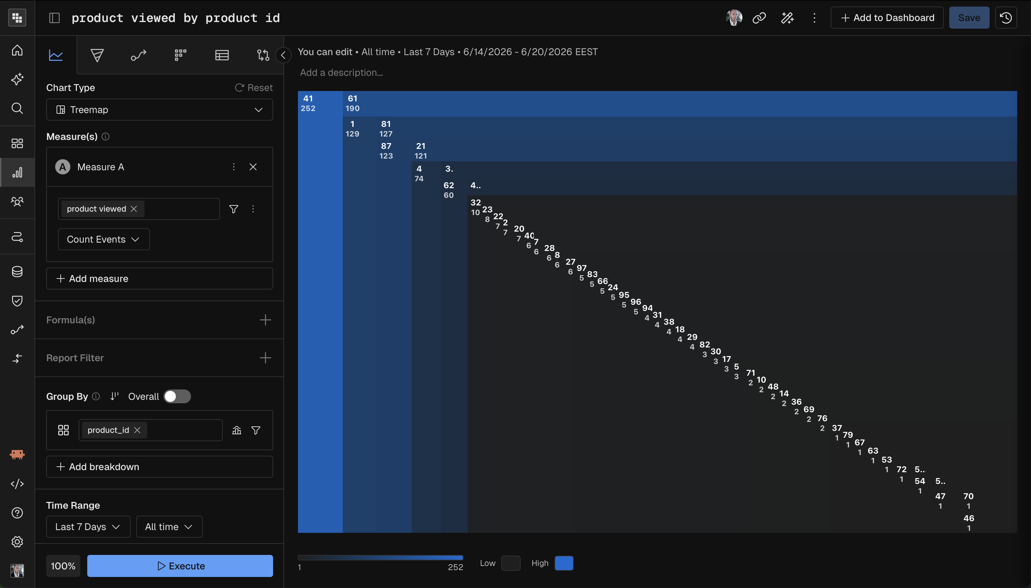Open the orange robot icon in sidebar
Viewport: 1031px width, 588px height.
(x=17, y=455)
